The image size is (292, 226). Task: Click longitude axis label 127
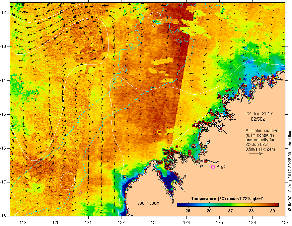[x=285, y=222]
